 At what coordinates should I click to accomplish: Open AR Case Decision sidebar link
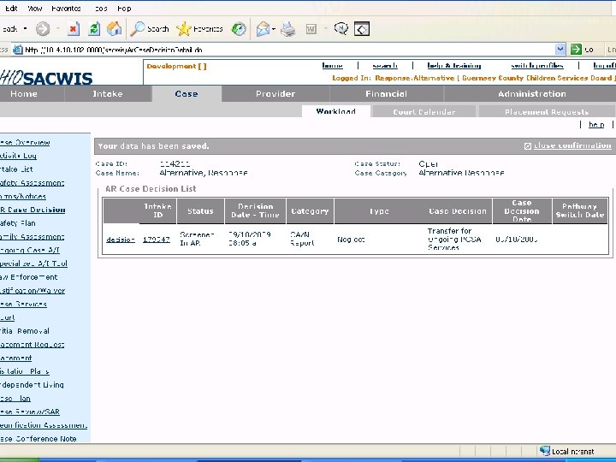click(33, 210)
